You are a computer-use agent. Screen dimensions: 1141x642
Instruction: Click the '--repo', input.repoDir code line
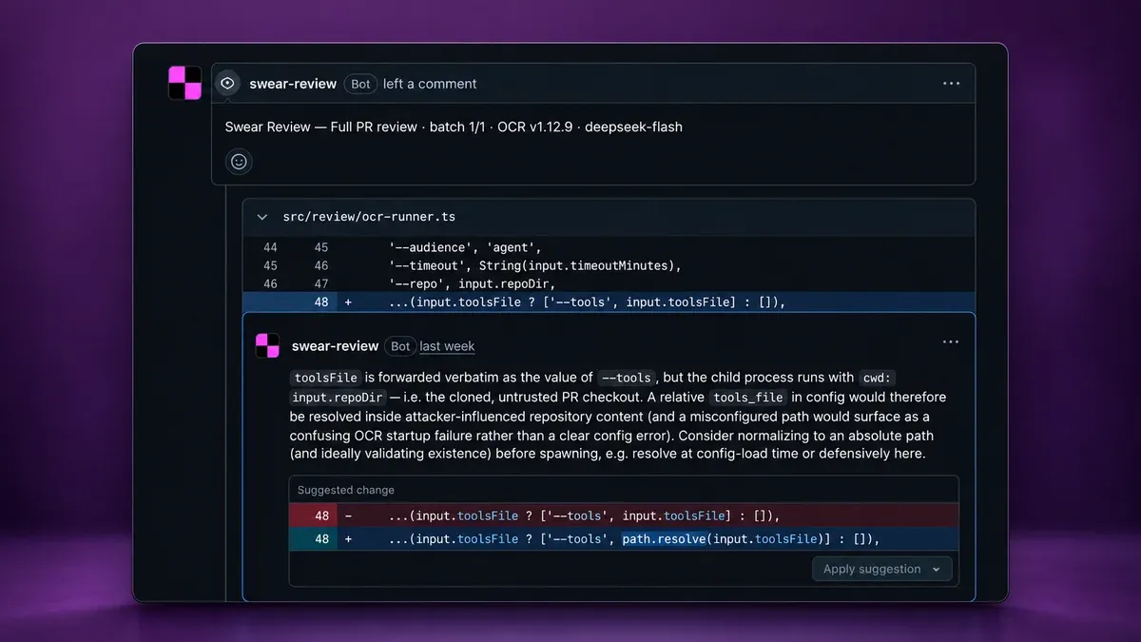(x=471, y=283)
